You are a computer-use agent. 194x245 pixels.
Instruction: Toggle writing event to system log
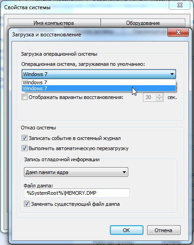(x=24, y=138)
